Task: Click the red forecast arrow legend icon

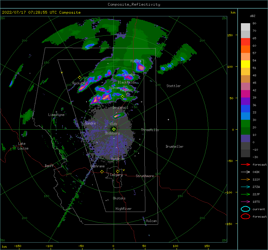Action: click(x=245, y=164)
